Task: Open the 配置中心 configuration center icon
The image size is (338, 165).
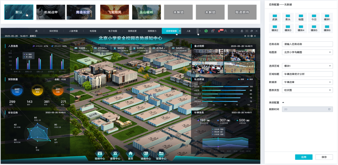Action: [161, 154]
